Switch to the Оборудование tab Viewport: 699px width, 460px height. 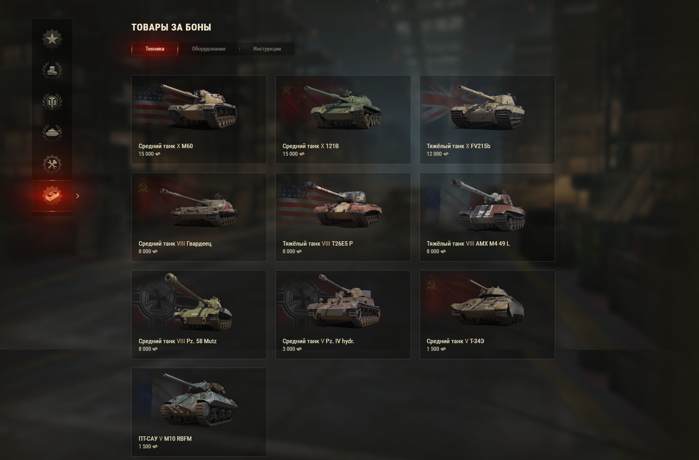(208, 49)
